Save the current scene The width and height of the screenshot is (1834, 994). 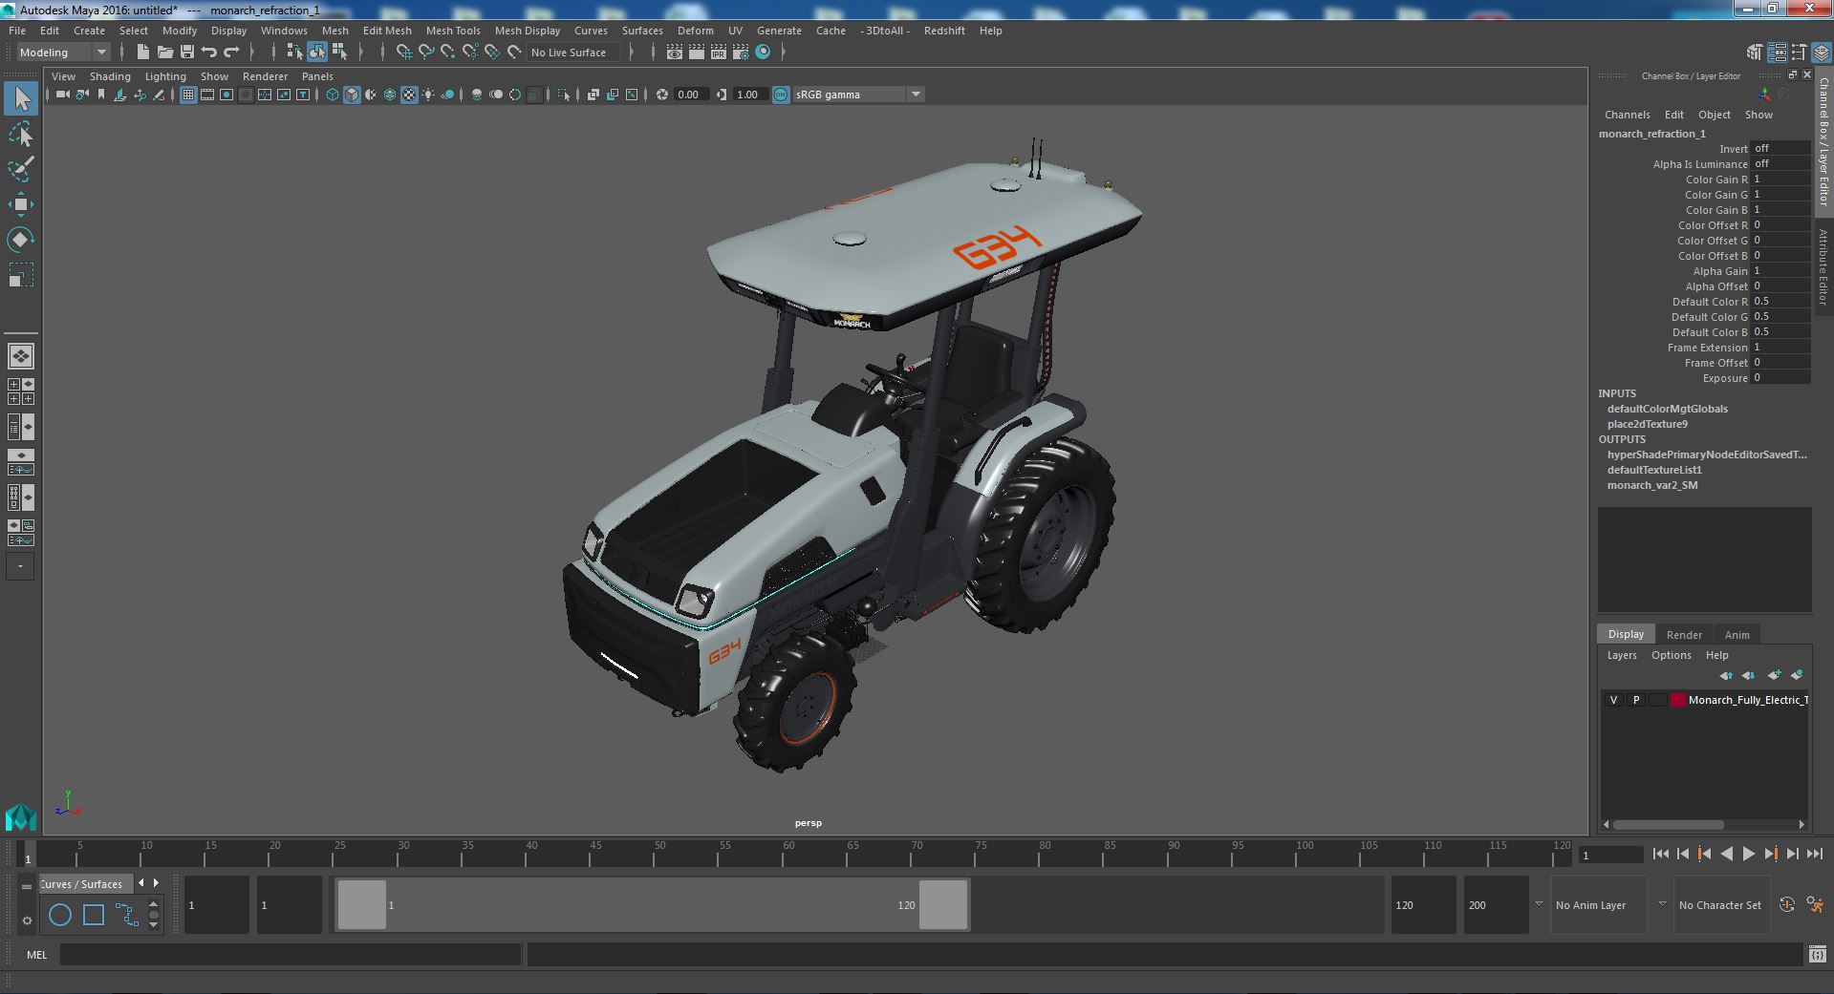click(187, 53)
